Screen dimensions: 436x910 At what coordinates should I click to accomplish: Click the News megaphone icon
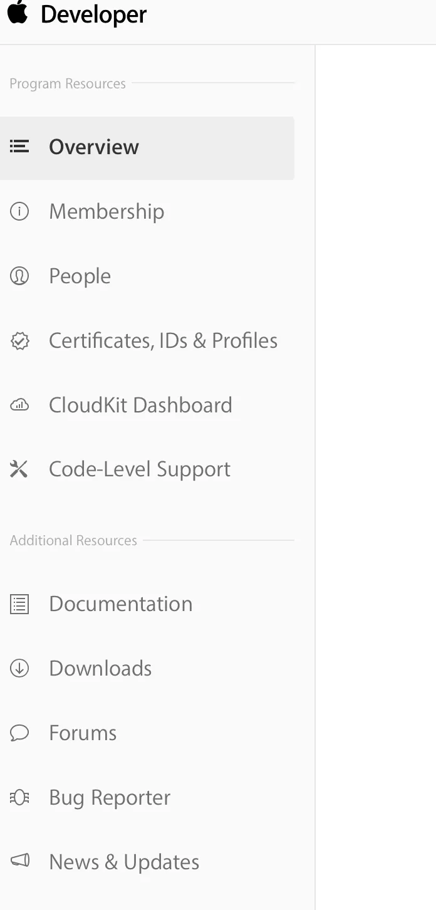click(x=19, y=862)
